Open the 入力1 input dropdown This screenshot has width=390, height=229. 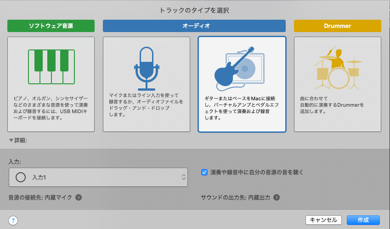pos(98,177)
